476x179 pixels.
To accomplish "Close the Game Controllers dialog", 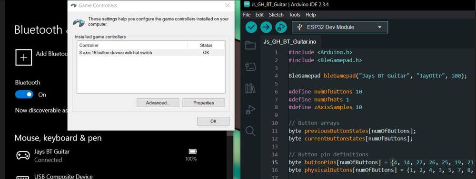I will (228, 5).
